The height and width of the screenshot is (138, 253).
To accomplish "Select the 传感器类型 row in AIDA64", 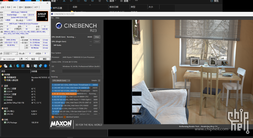I will 25,78.
